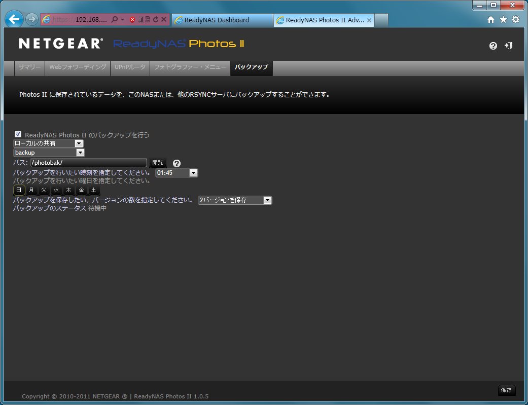528x405 pixels.
Task: Toggle the Wednesday (水) backup day
Action: pos(56,190)
